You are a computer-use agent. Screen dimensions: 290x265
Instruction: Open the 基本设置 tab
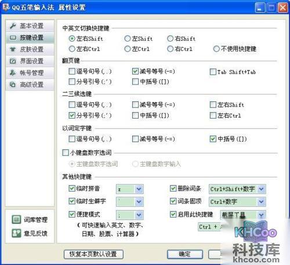click(x=30, y=25)
